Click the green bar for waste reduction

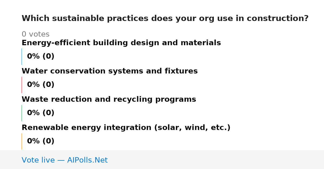click(x=22, y=113)
